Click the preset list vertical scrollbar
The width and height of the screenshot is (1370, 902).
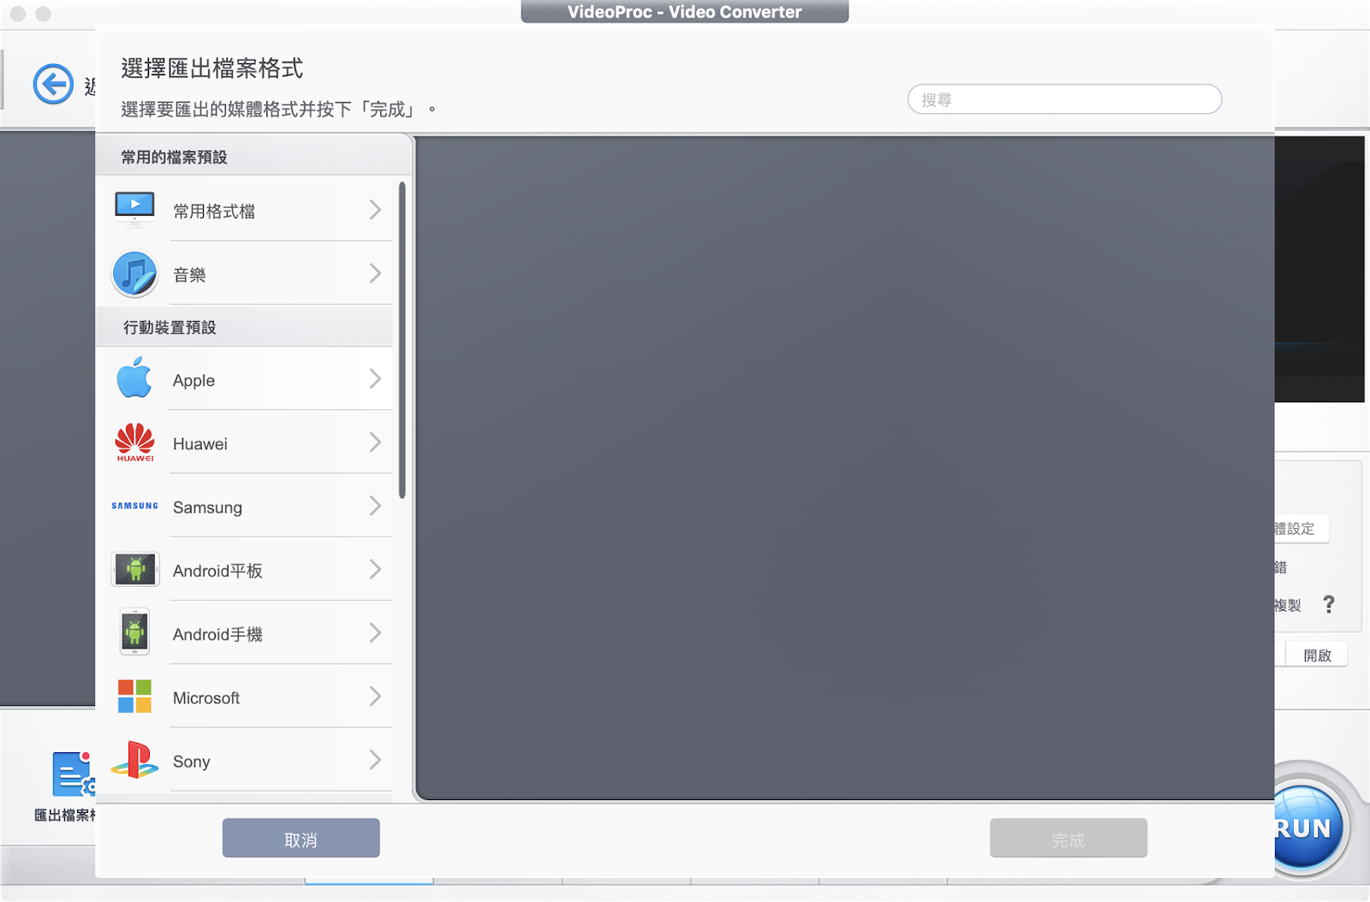tap(402, 340)
